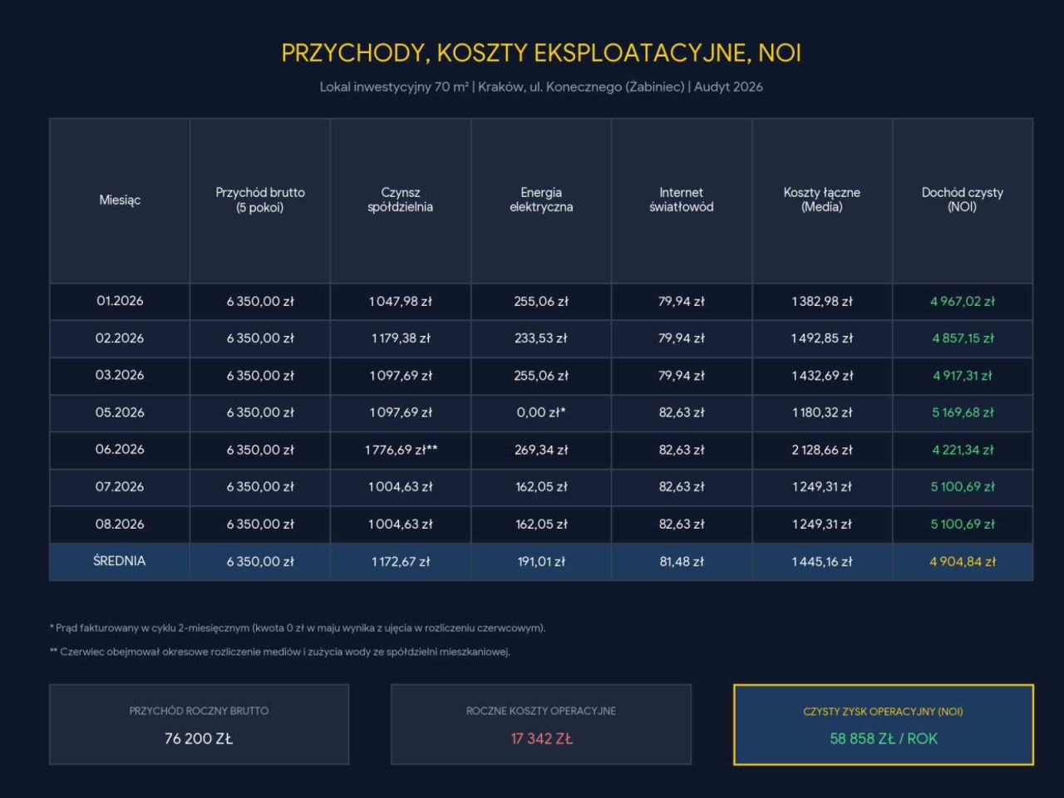
Task: Select the ŚREDNIA summary row label
Action: coord(120,562)
